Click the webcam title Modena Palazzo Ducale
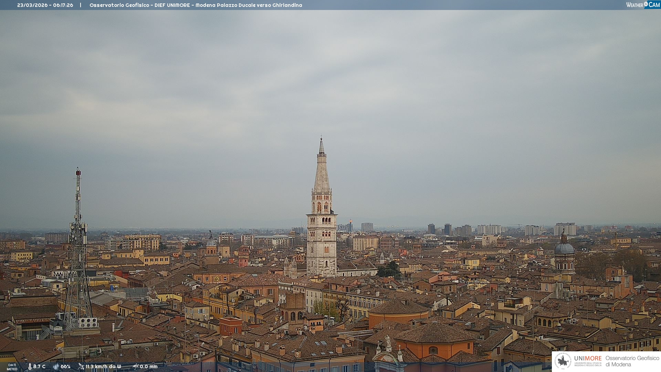This screenshot has height=372, width=661. click(x=196, y=5)
